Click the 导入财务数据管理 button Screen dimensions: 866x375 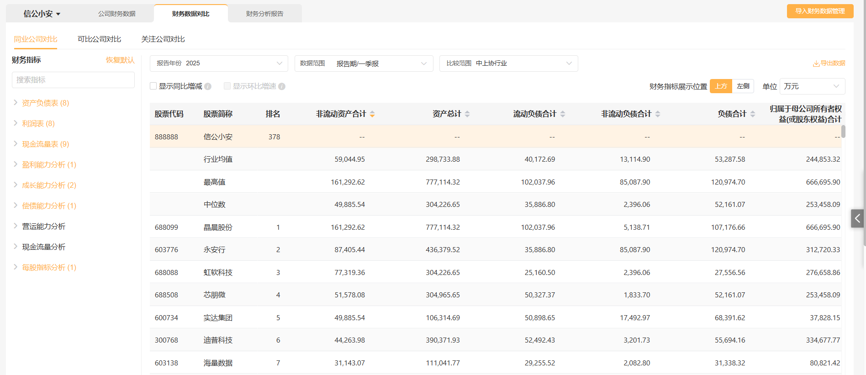(820, 11)
